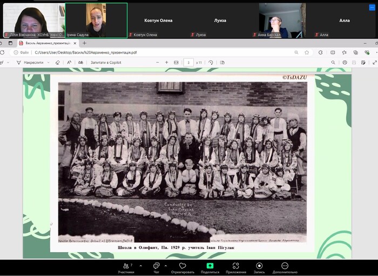
Task: Select Лілія Вівчаніна's video tile
Action: (34, 21)
